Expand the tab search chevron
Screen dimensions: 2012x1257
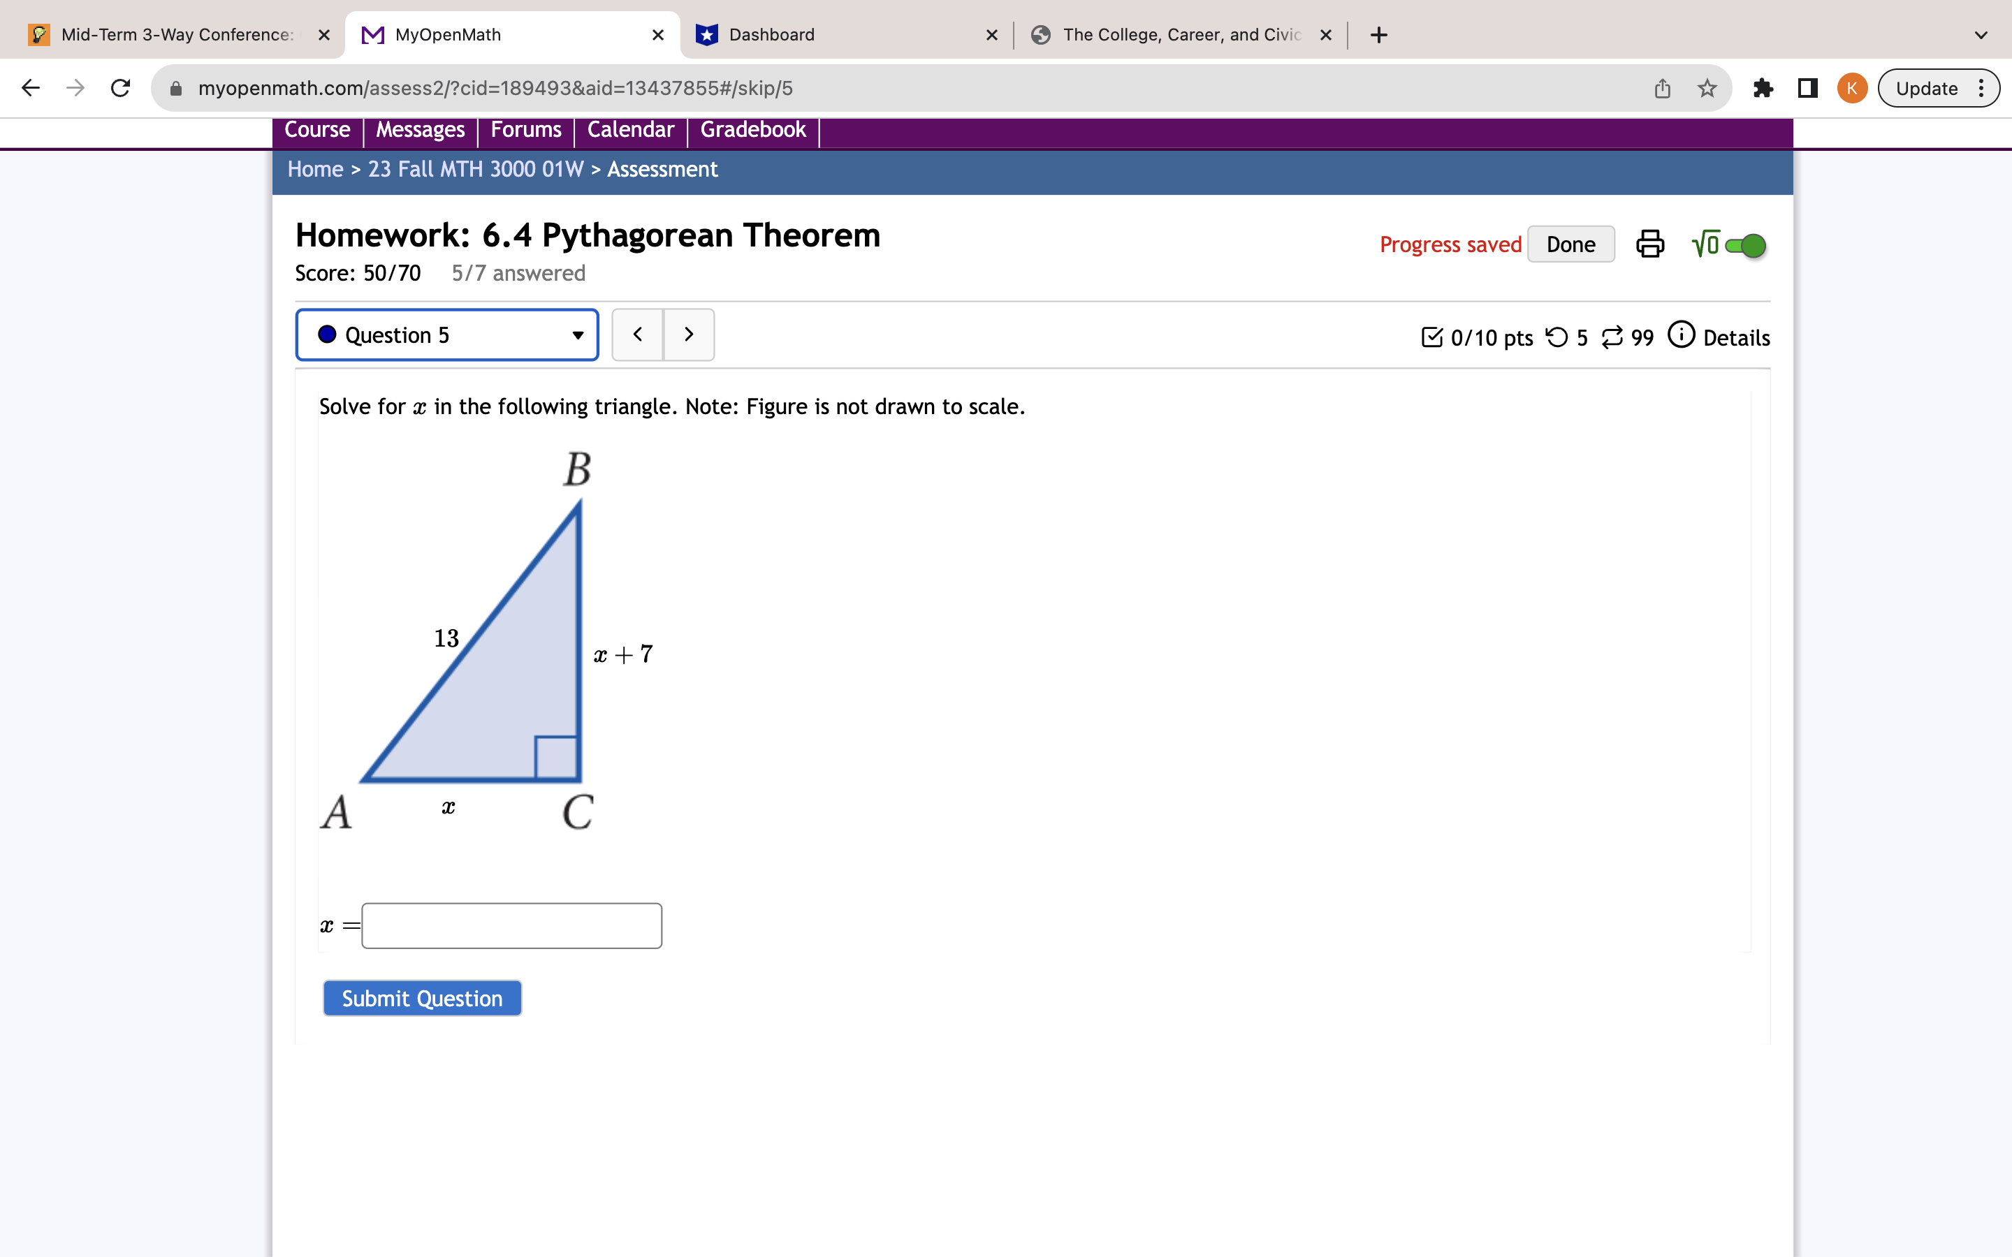pos(1981,35)
